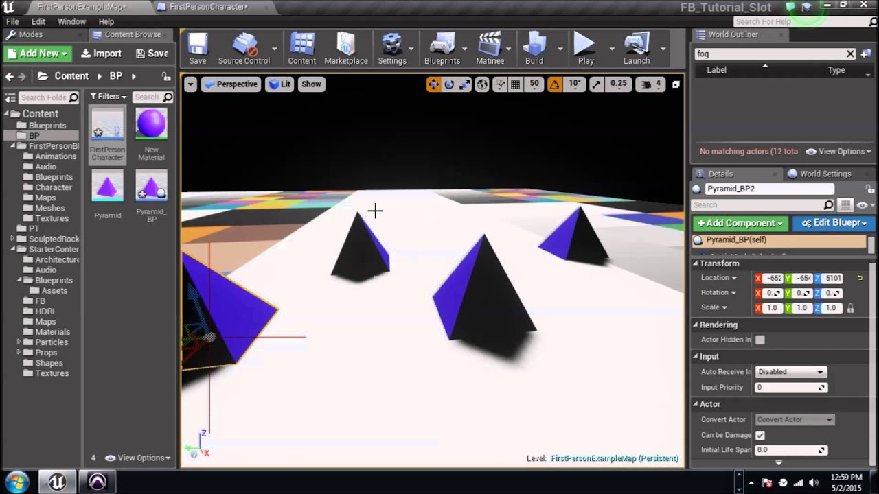Viewport: 879px width, 494px height.
Task: Go back with the left arrow icon
Action: coord(10,76)
